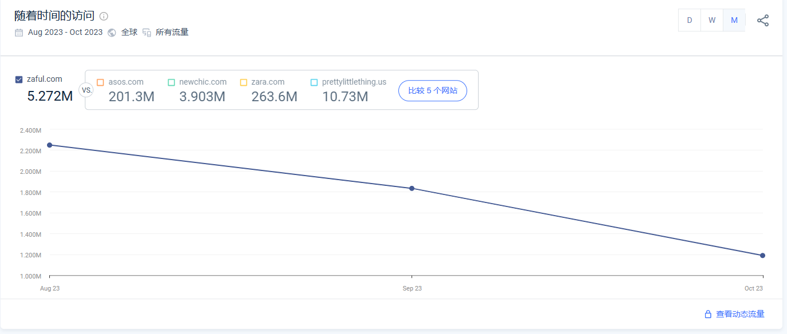
Task: Click the Aug 23 axis label
Action: [50, 289]
